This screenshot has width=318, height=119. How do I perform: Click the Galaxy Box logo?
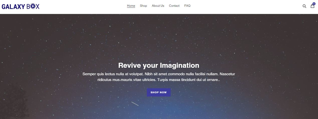click(x=21, y=7)
